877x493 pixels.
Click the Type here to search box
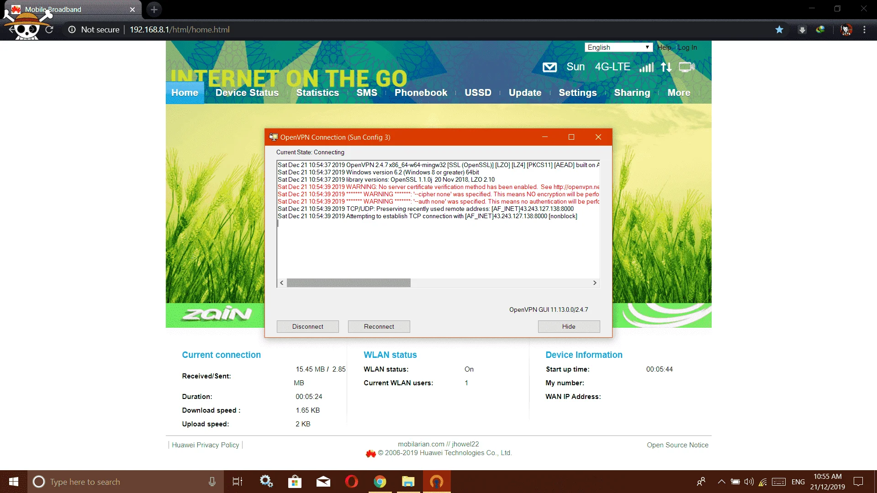tap(126, 482)
